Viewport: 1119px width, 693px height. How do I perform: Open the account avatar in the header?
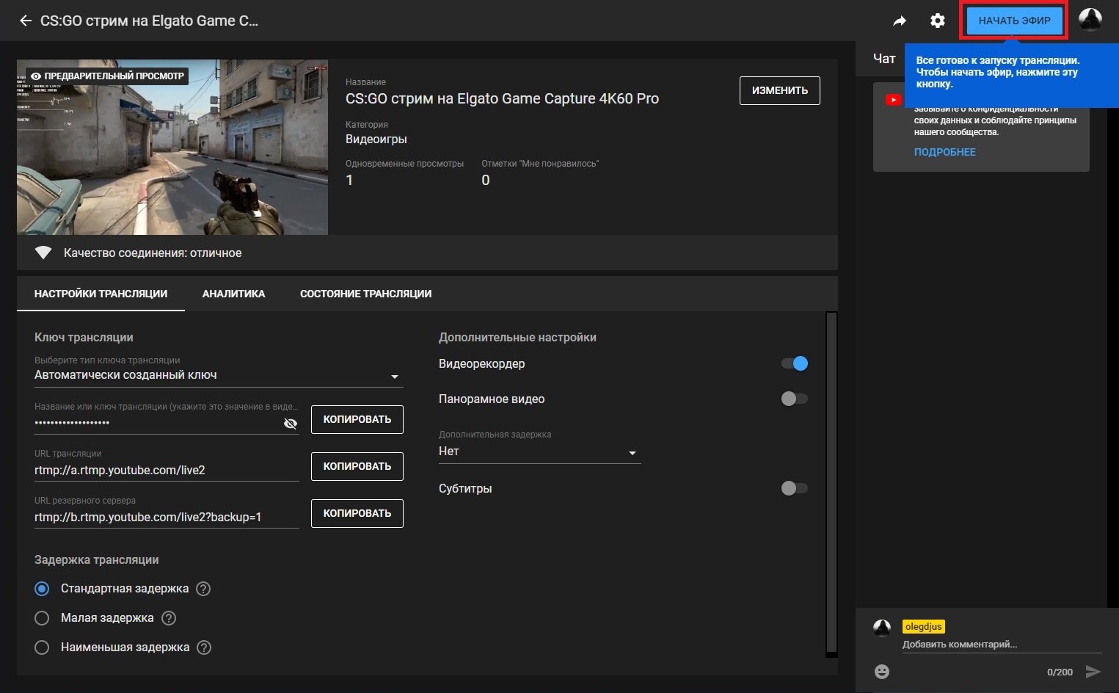point(1090,20)
